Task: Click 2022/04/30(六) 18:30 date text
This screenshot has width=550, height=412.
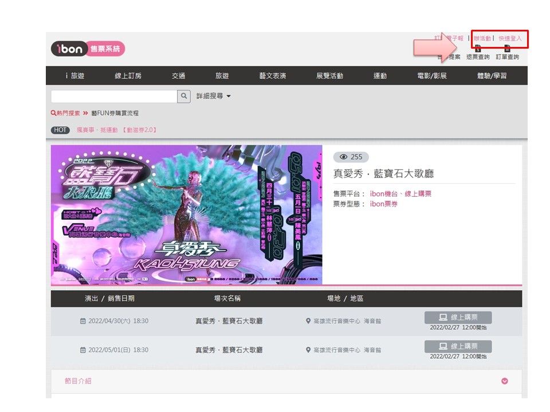Action: click(x=118, y=321)
